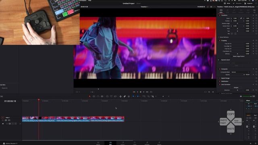Screen dimensions: 258x145
Task: Select the Audio tab in Inspector
Action: 227,11
